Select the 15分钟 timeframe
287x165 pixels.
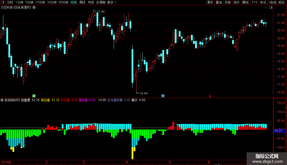point(40,2)
